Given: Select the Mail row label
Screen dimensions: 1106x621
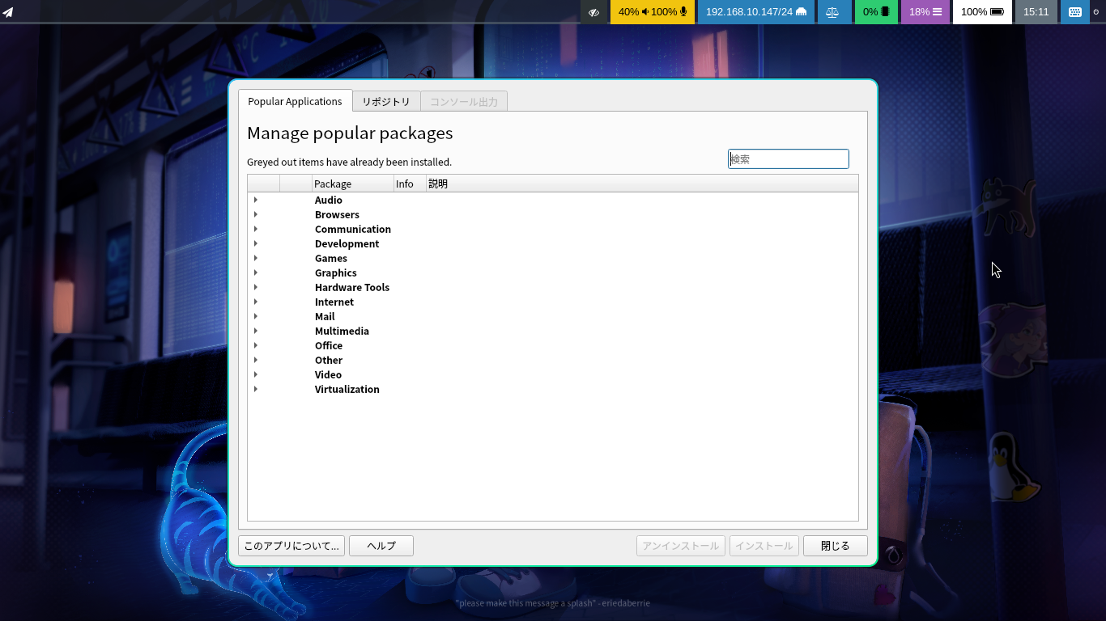Looking at the screenshot, I should (x=325, y=316).
